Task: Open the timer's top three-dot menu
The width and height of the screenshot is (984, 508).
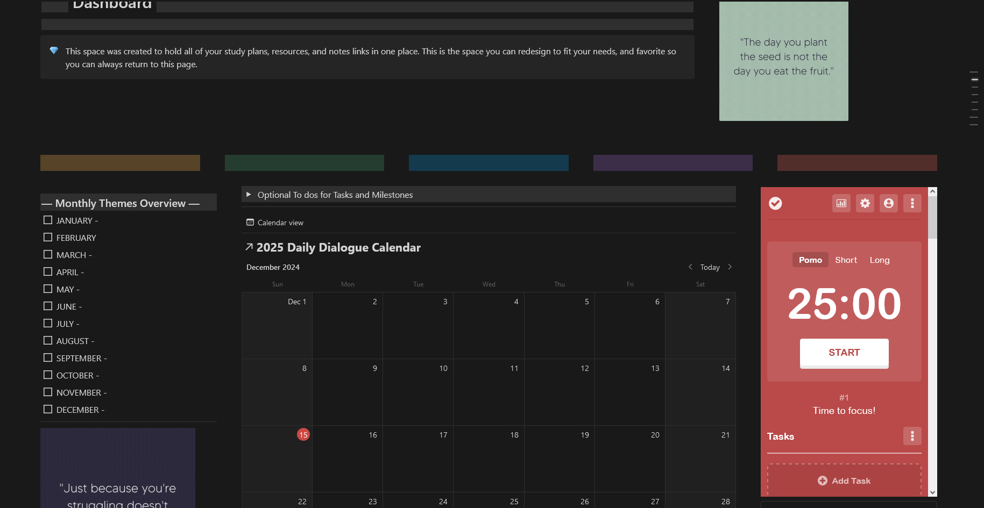Action: tap(912, 203)
